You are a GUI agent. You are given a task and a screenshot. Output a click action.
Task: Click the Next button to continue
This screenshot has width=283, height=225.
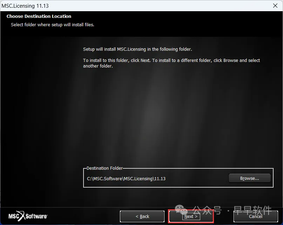click(x=191, y=216)
